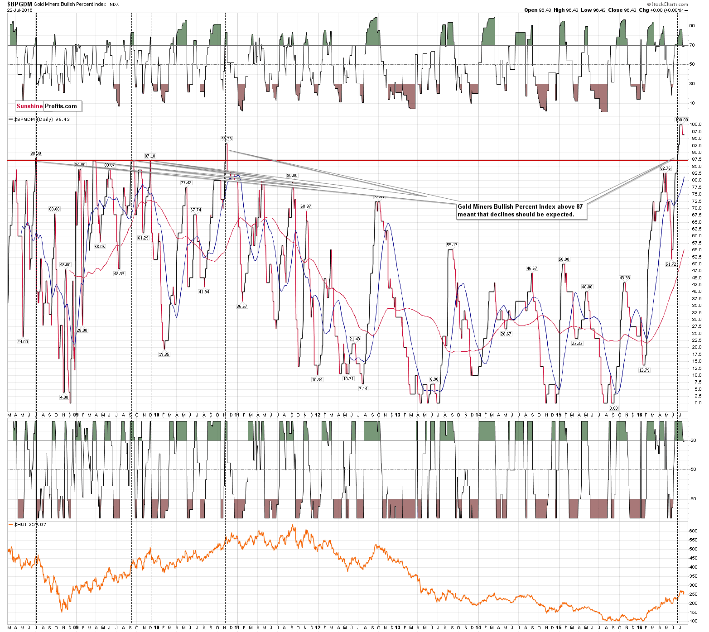
Task: Click the 36.67 low label
Action: (242, 306)
